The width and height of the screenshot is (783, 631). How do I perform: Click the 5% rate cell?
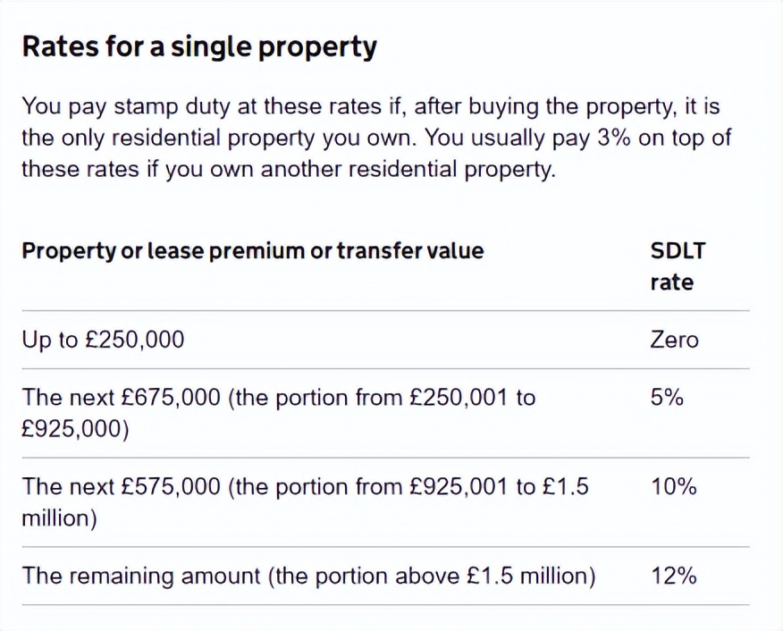[x=668, y=398]
